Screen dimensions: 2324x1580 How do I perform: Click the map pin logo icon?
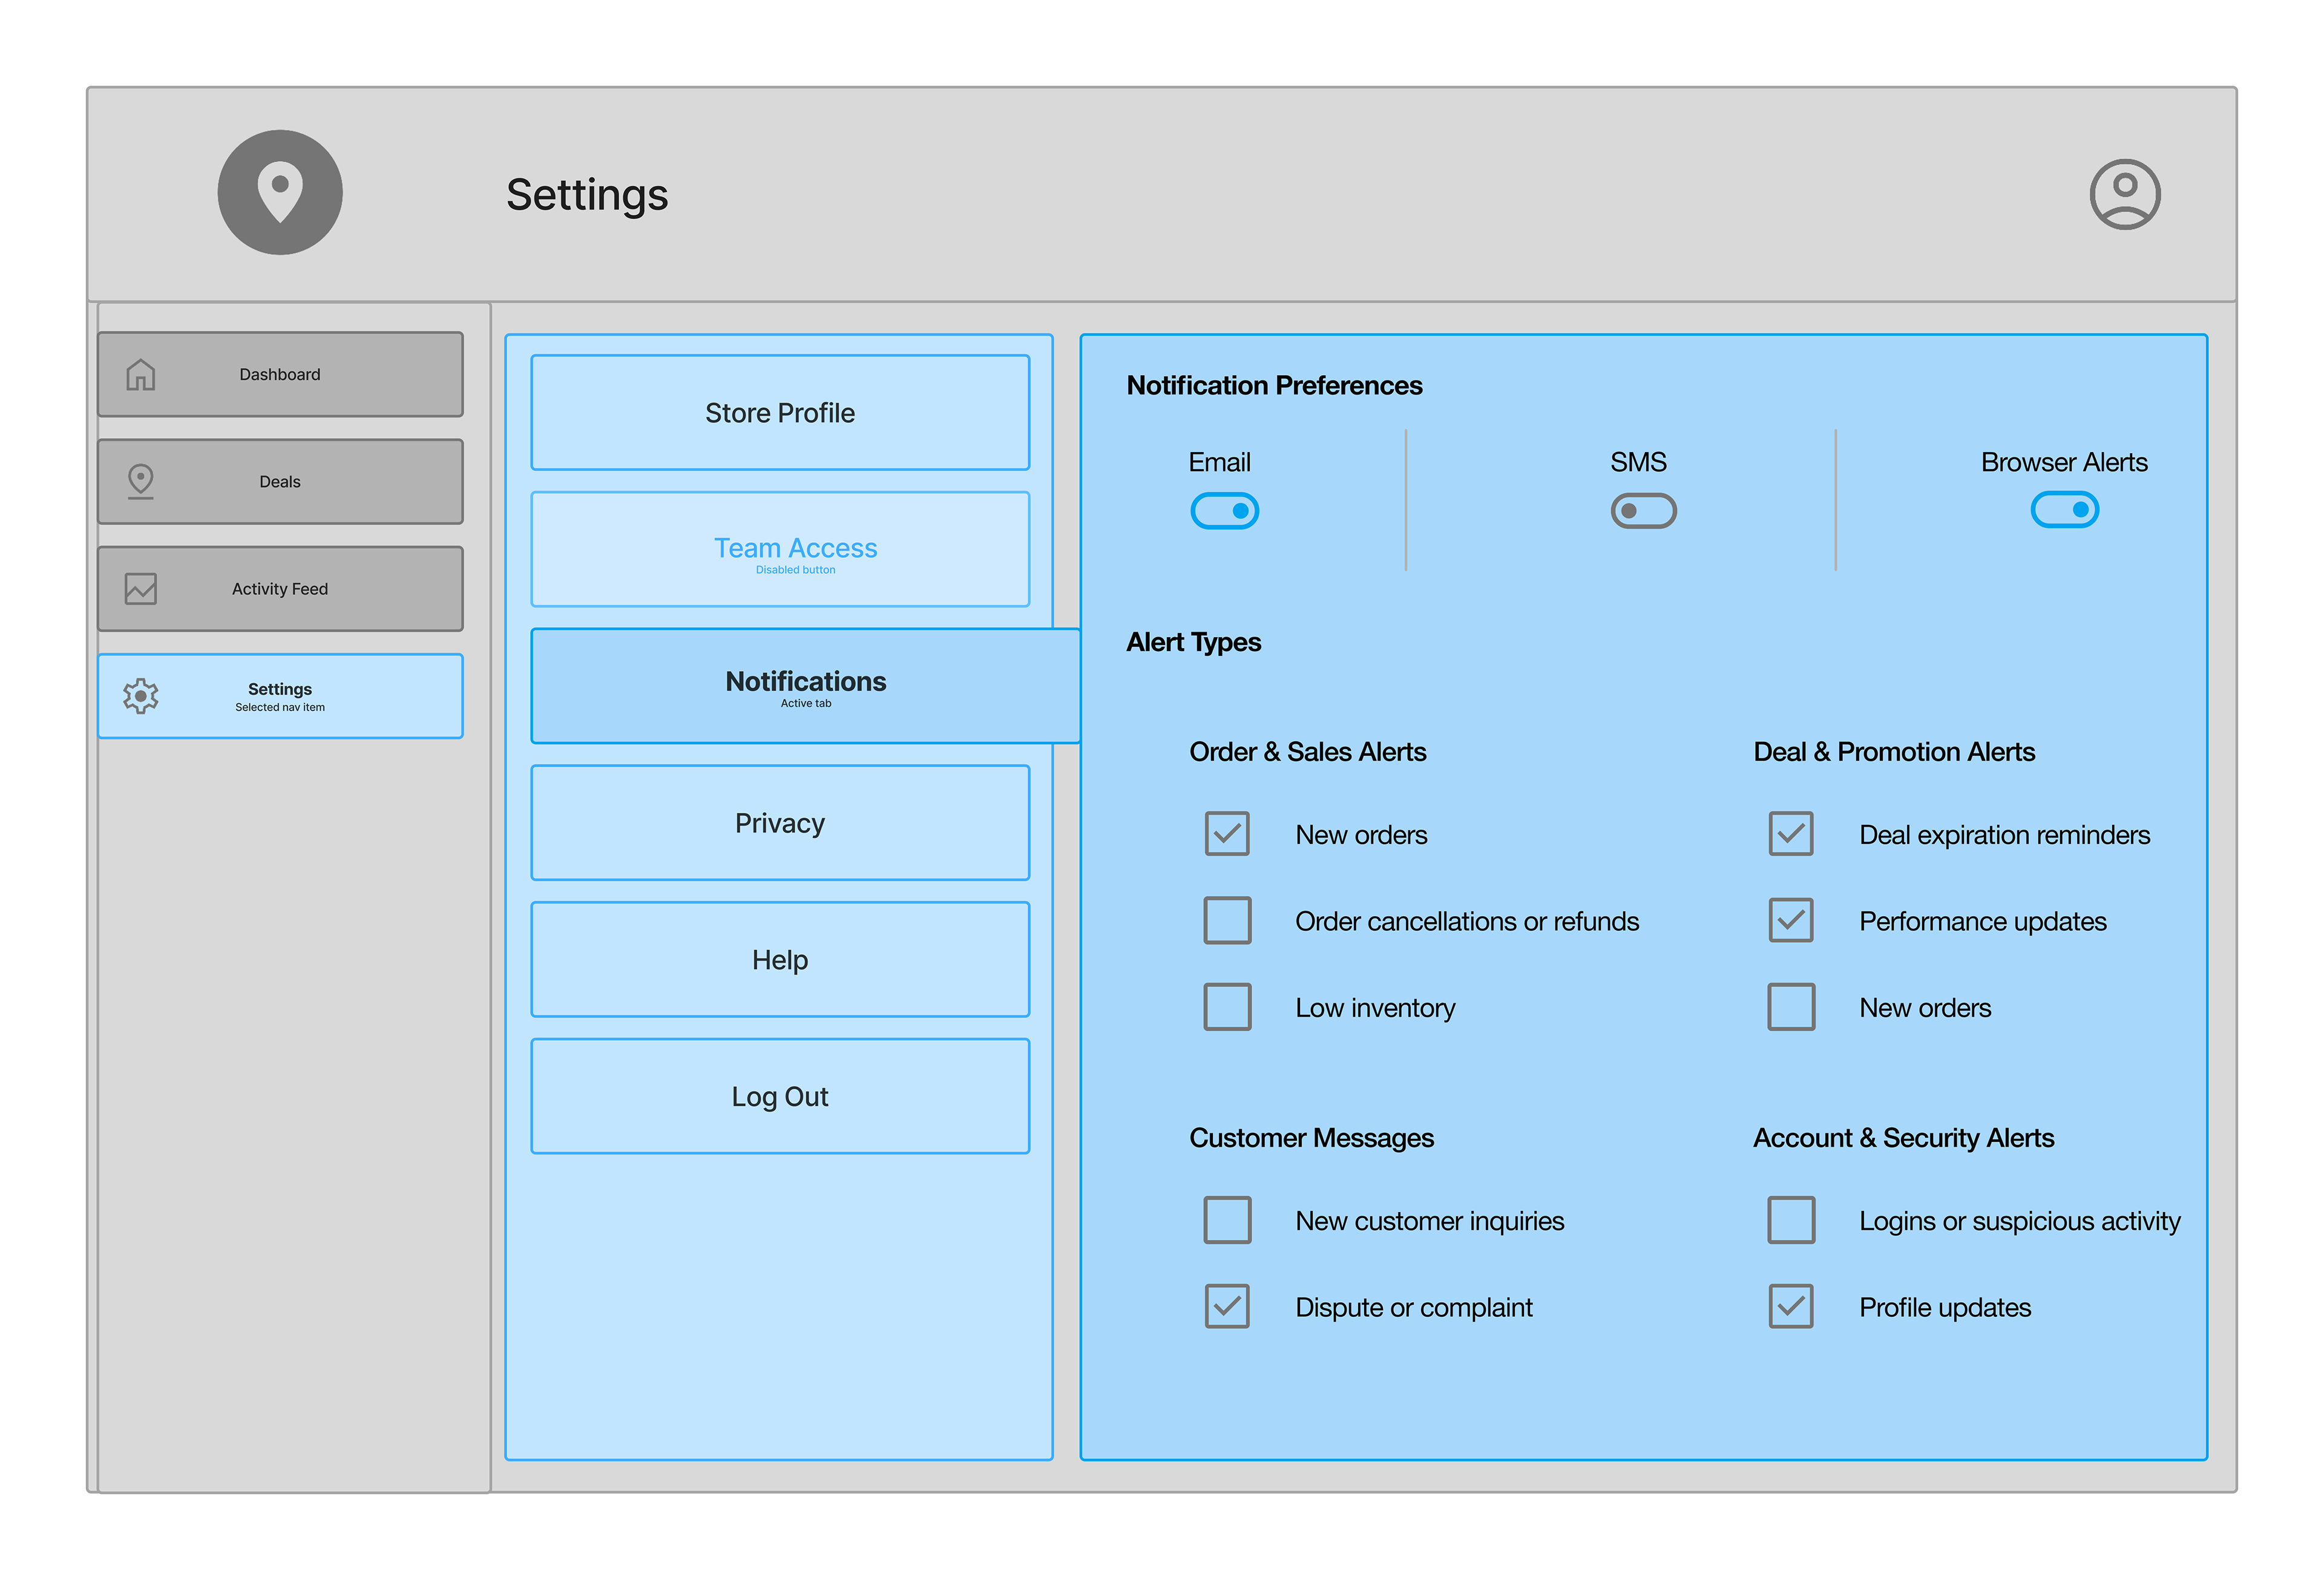(280, 192)
